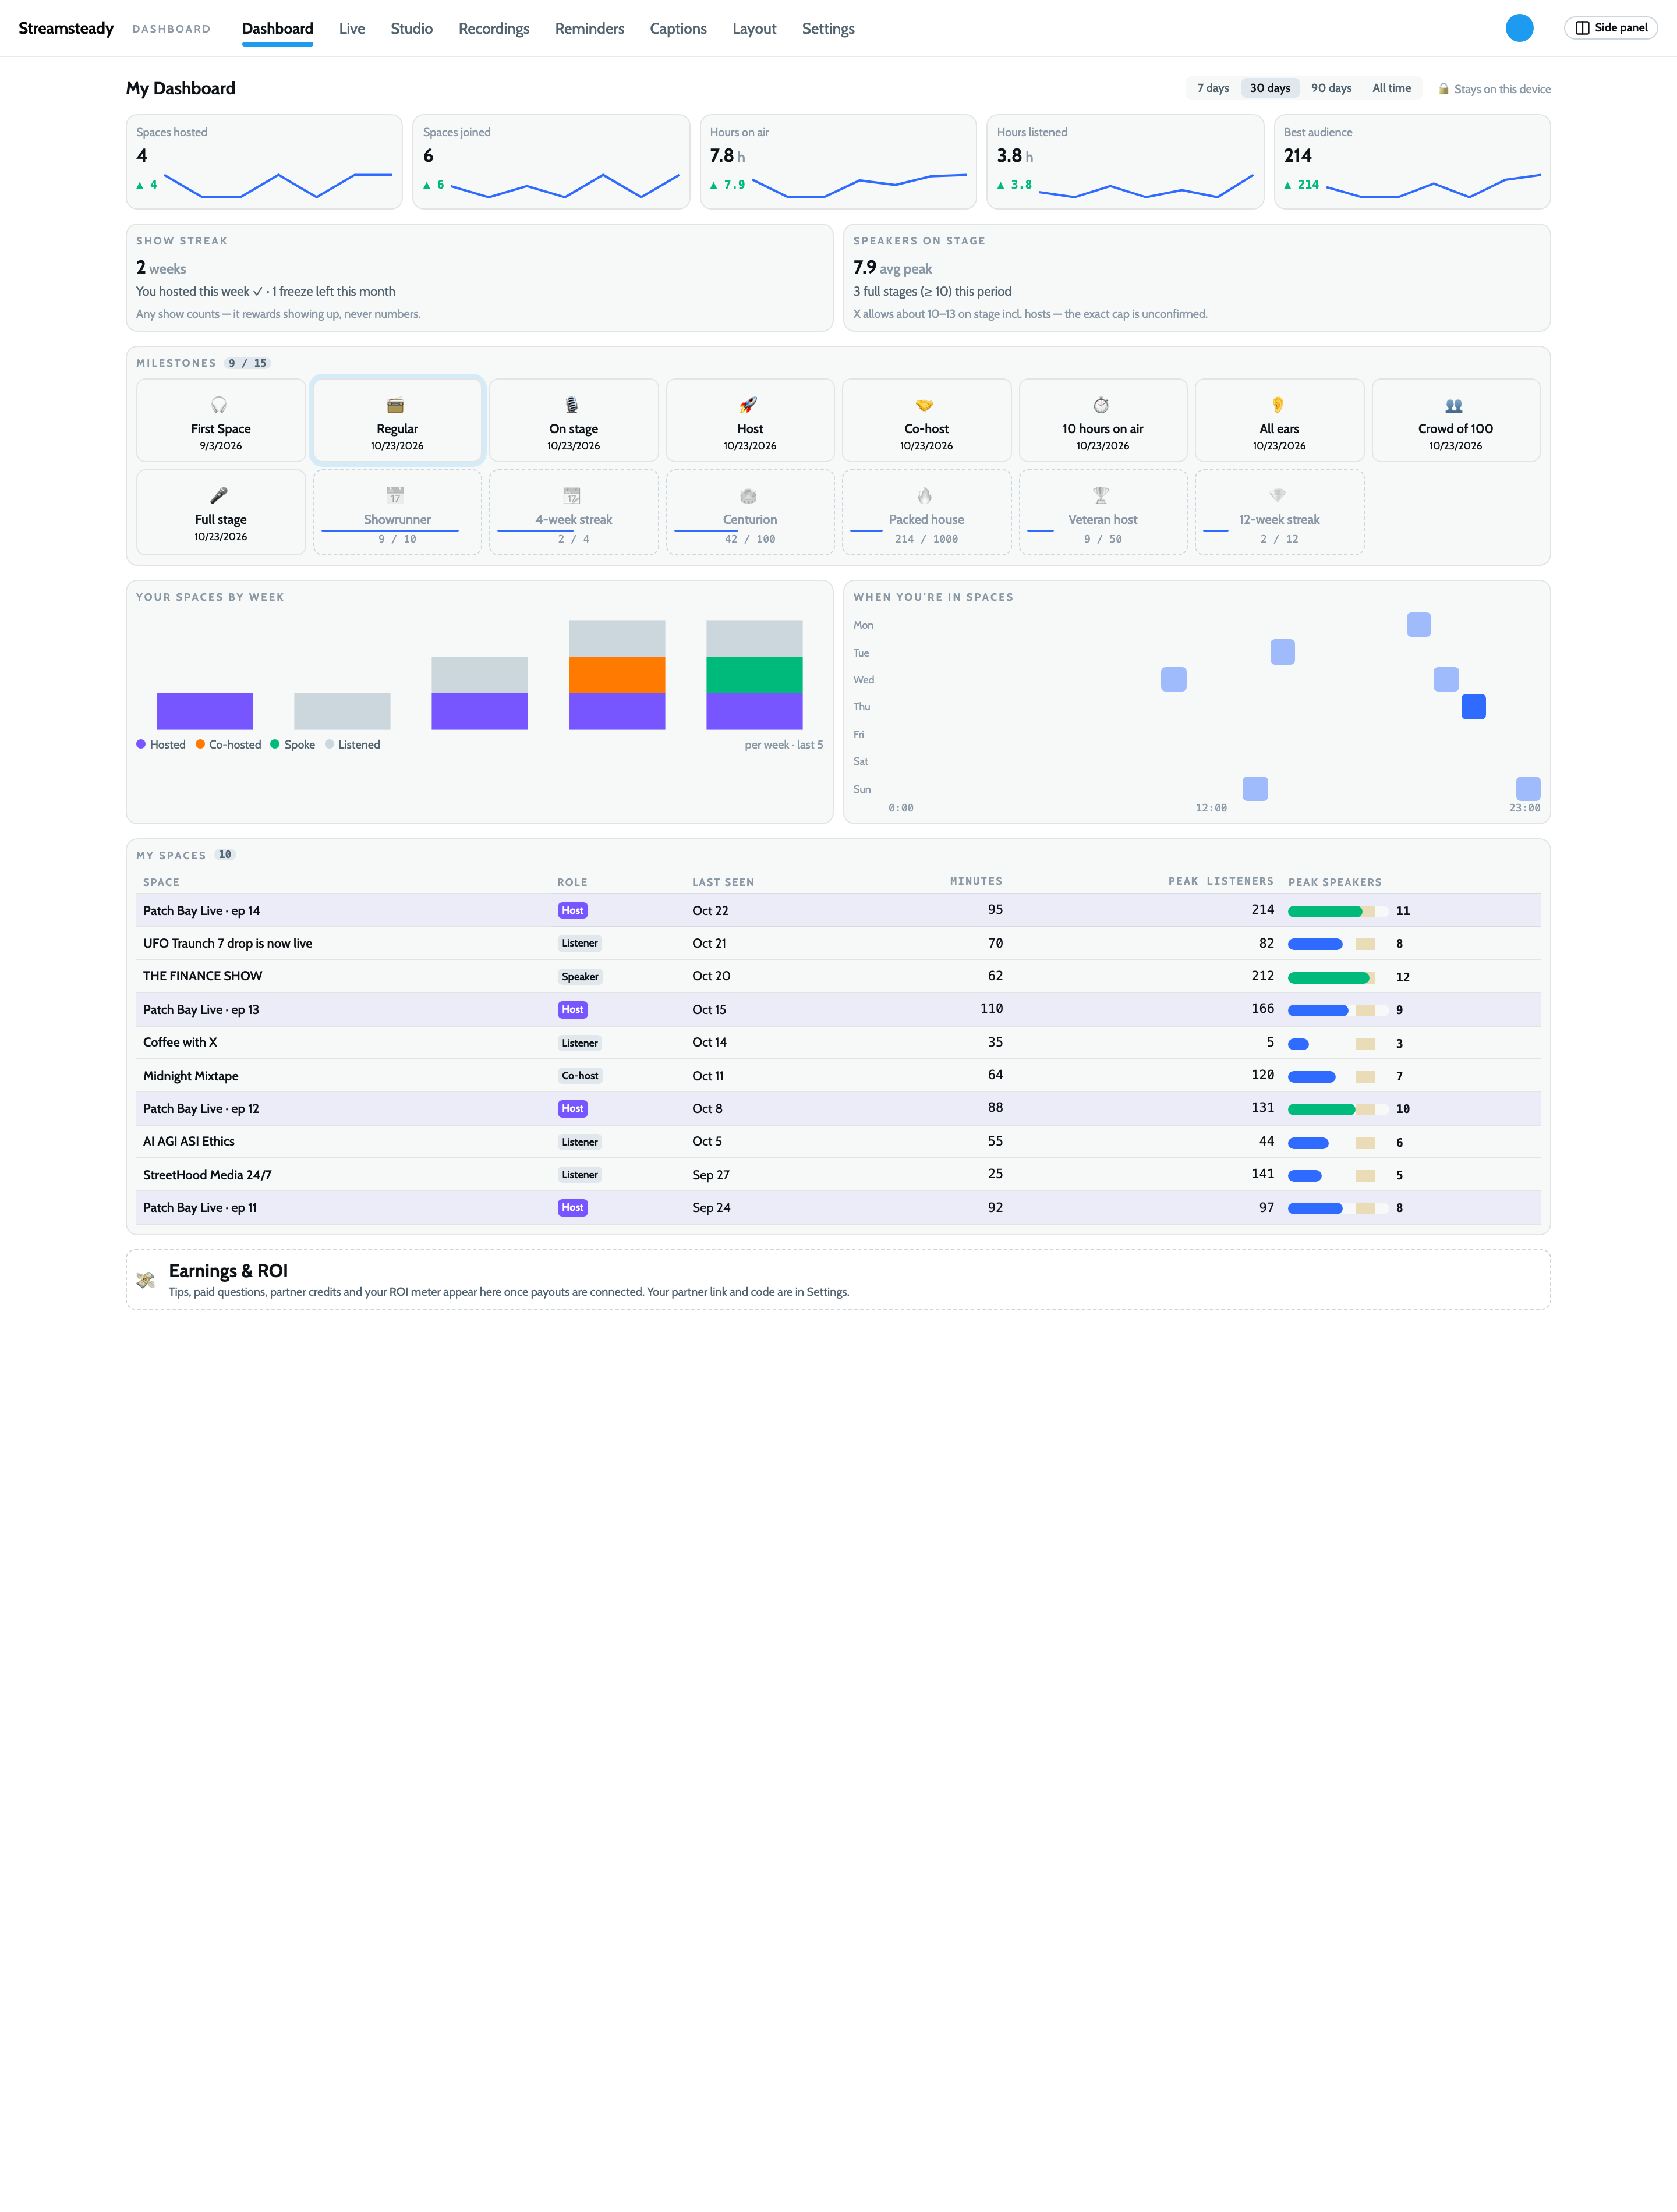The height and width of the screenshot is (2212, 1677).
Task: Select the Crowd of 100 people icon
Action: pyautogui.click(x=1454, y=405)
